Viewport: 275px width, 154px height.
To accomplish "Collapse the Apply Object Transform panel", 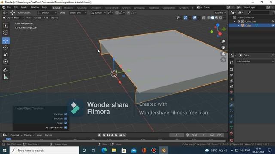I will coord(15,108).
